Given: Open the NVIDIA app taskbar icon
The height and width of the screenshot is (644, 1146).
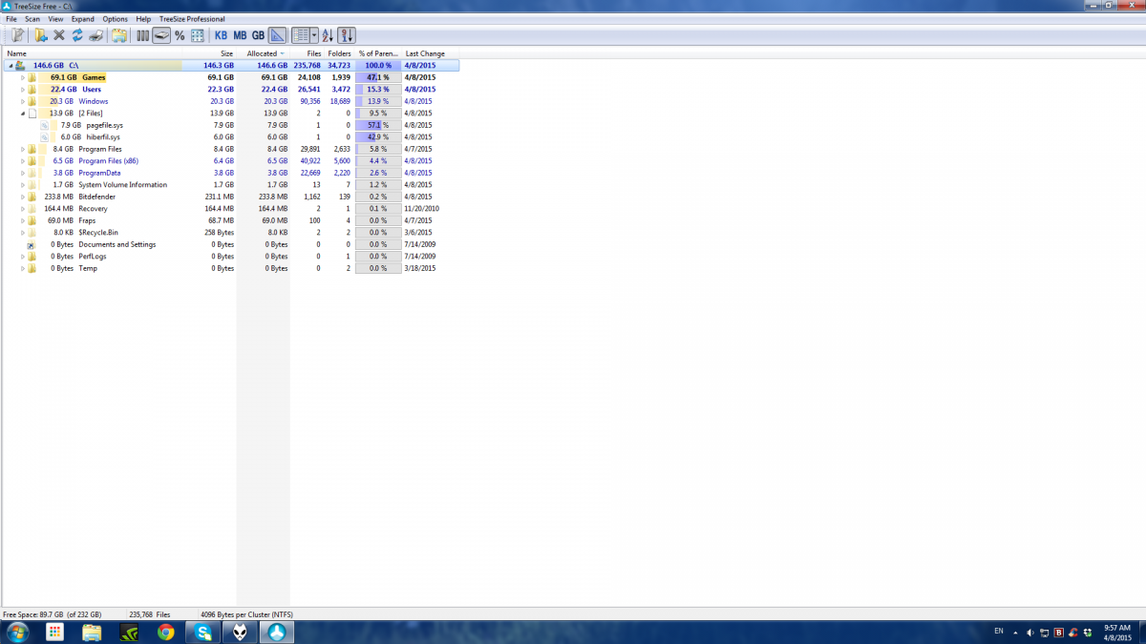Looking at the screenshot, I should click(130, 632).
